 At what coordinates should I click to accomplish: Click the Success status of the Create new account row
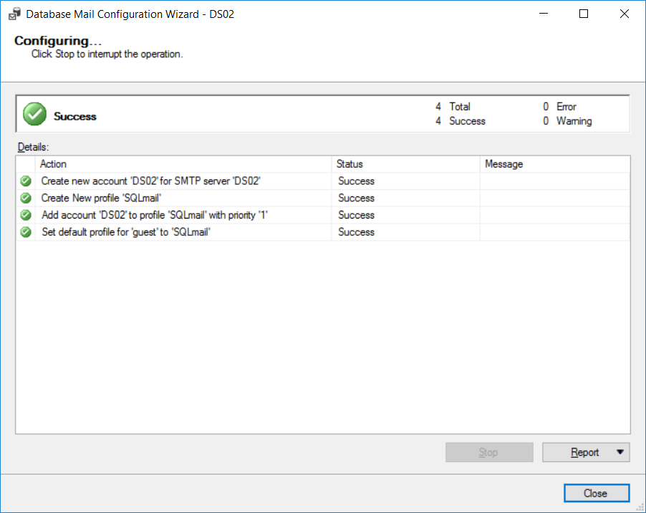tap(357, 181)
